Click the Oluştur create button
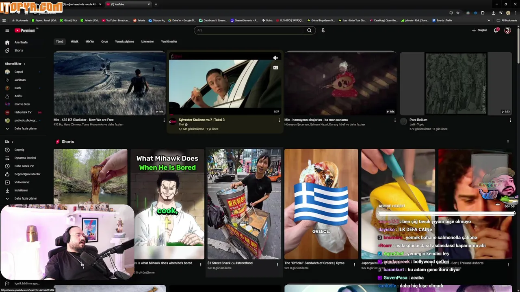 pyautogui.click(x=479, y=30)
